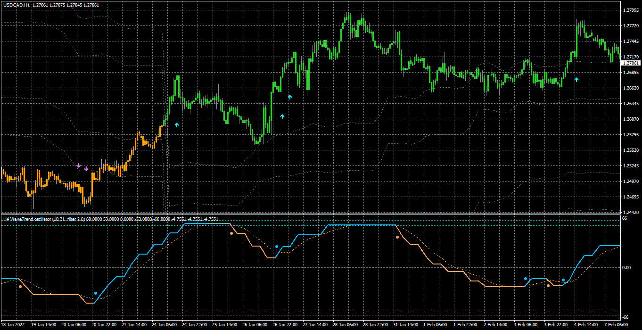The height and width of the screenshot is (330, 642).
Task: Select the 28 Jan 06:00 time axis label
Action: [x=346, y=325]
